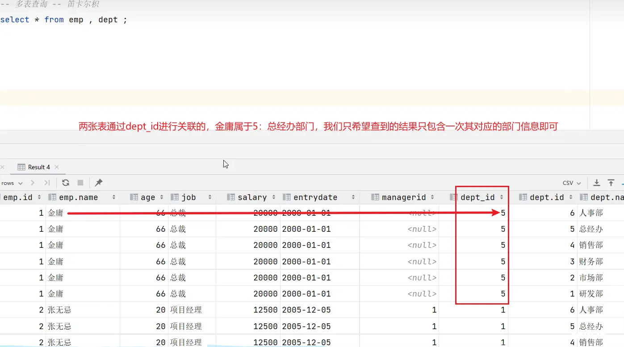624x347 pixels.
Task: Click the first '12500' salary cell
Action: point(265,310)
